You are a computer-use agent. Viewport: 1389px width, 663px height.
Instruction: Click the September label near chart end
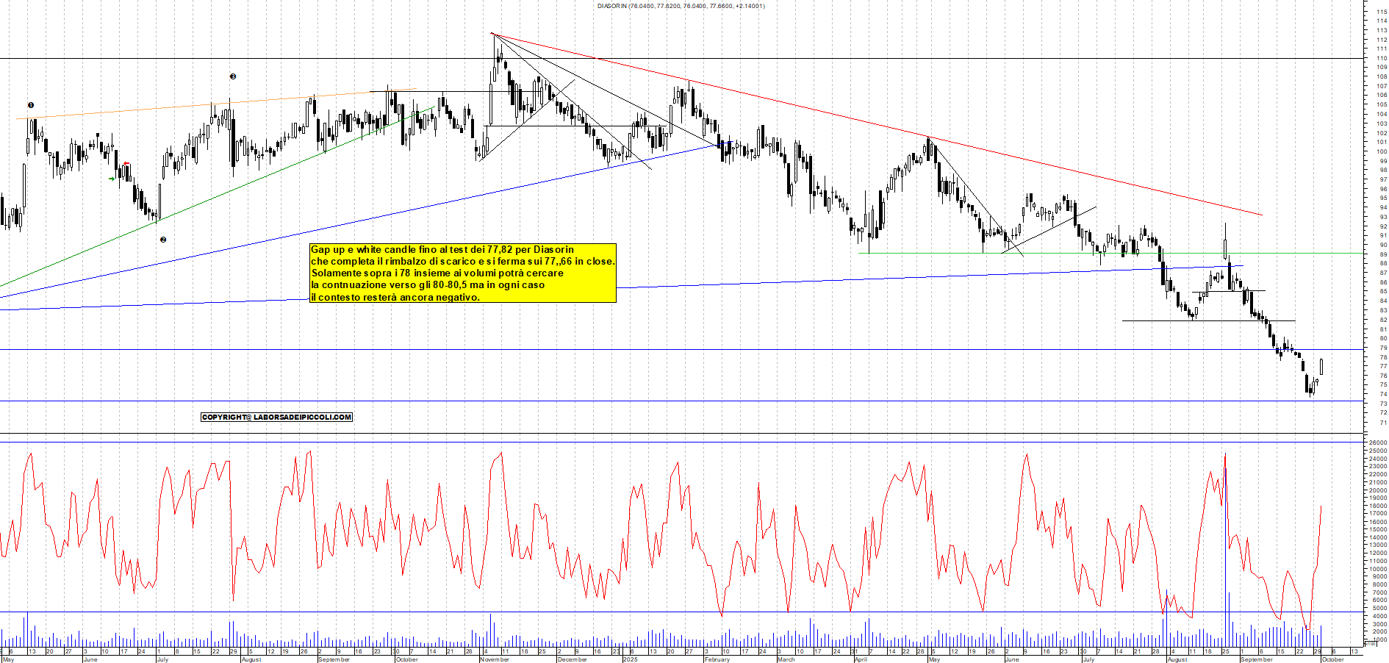tap(1256, 659)
